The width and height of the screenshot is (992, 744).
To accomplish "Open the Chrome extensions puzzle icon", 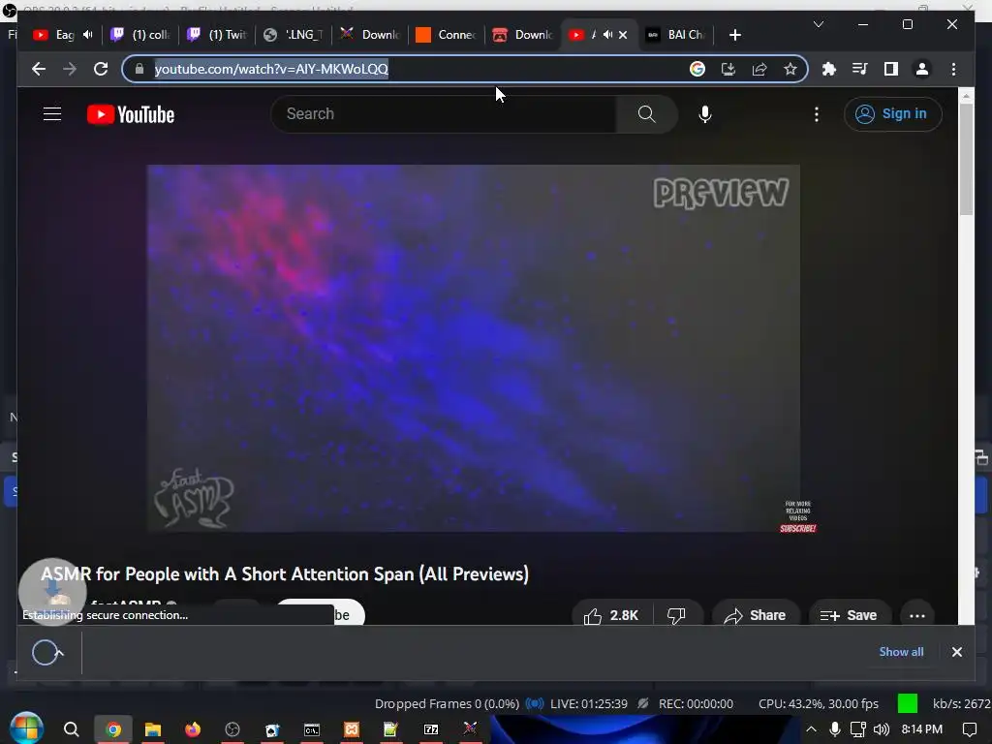I will [x=829, y=69].
